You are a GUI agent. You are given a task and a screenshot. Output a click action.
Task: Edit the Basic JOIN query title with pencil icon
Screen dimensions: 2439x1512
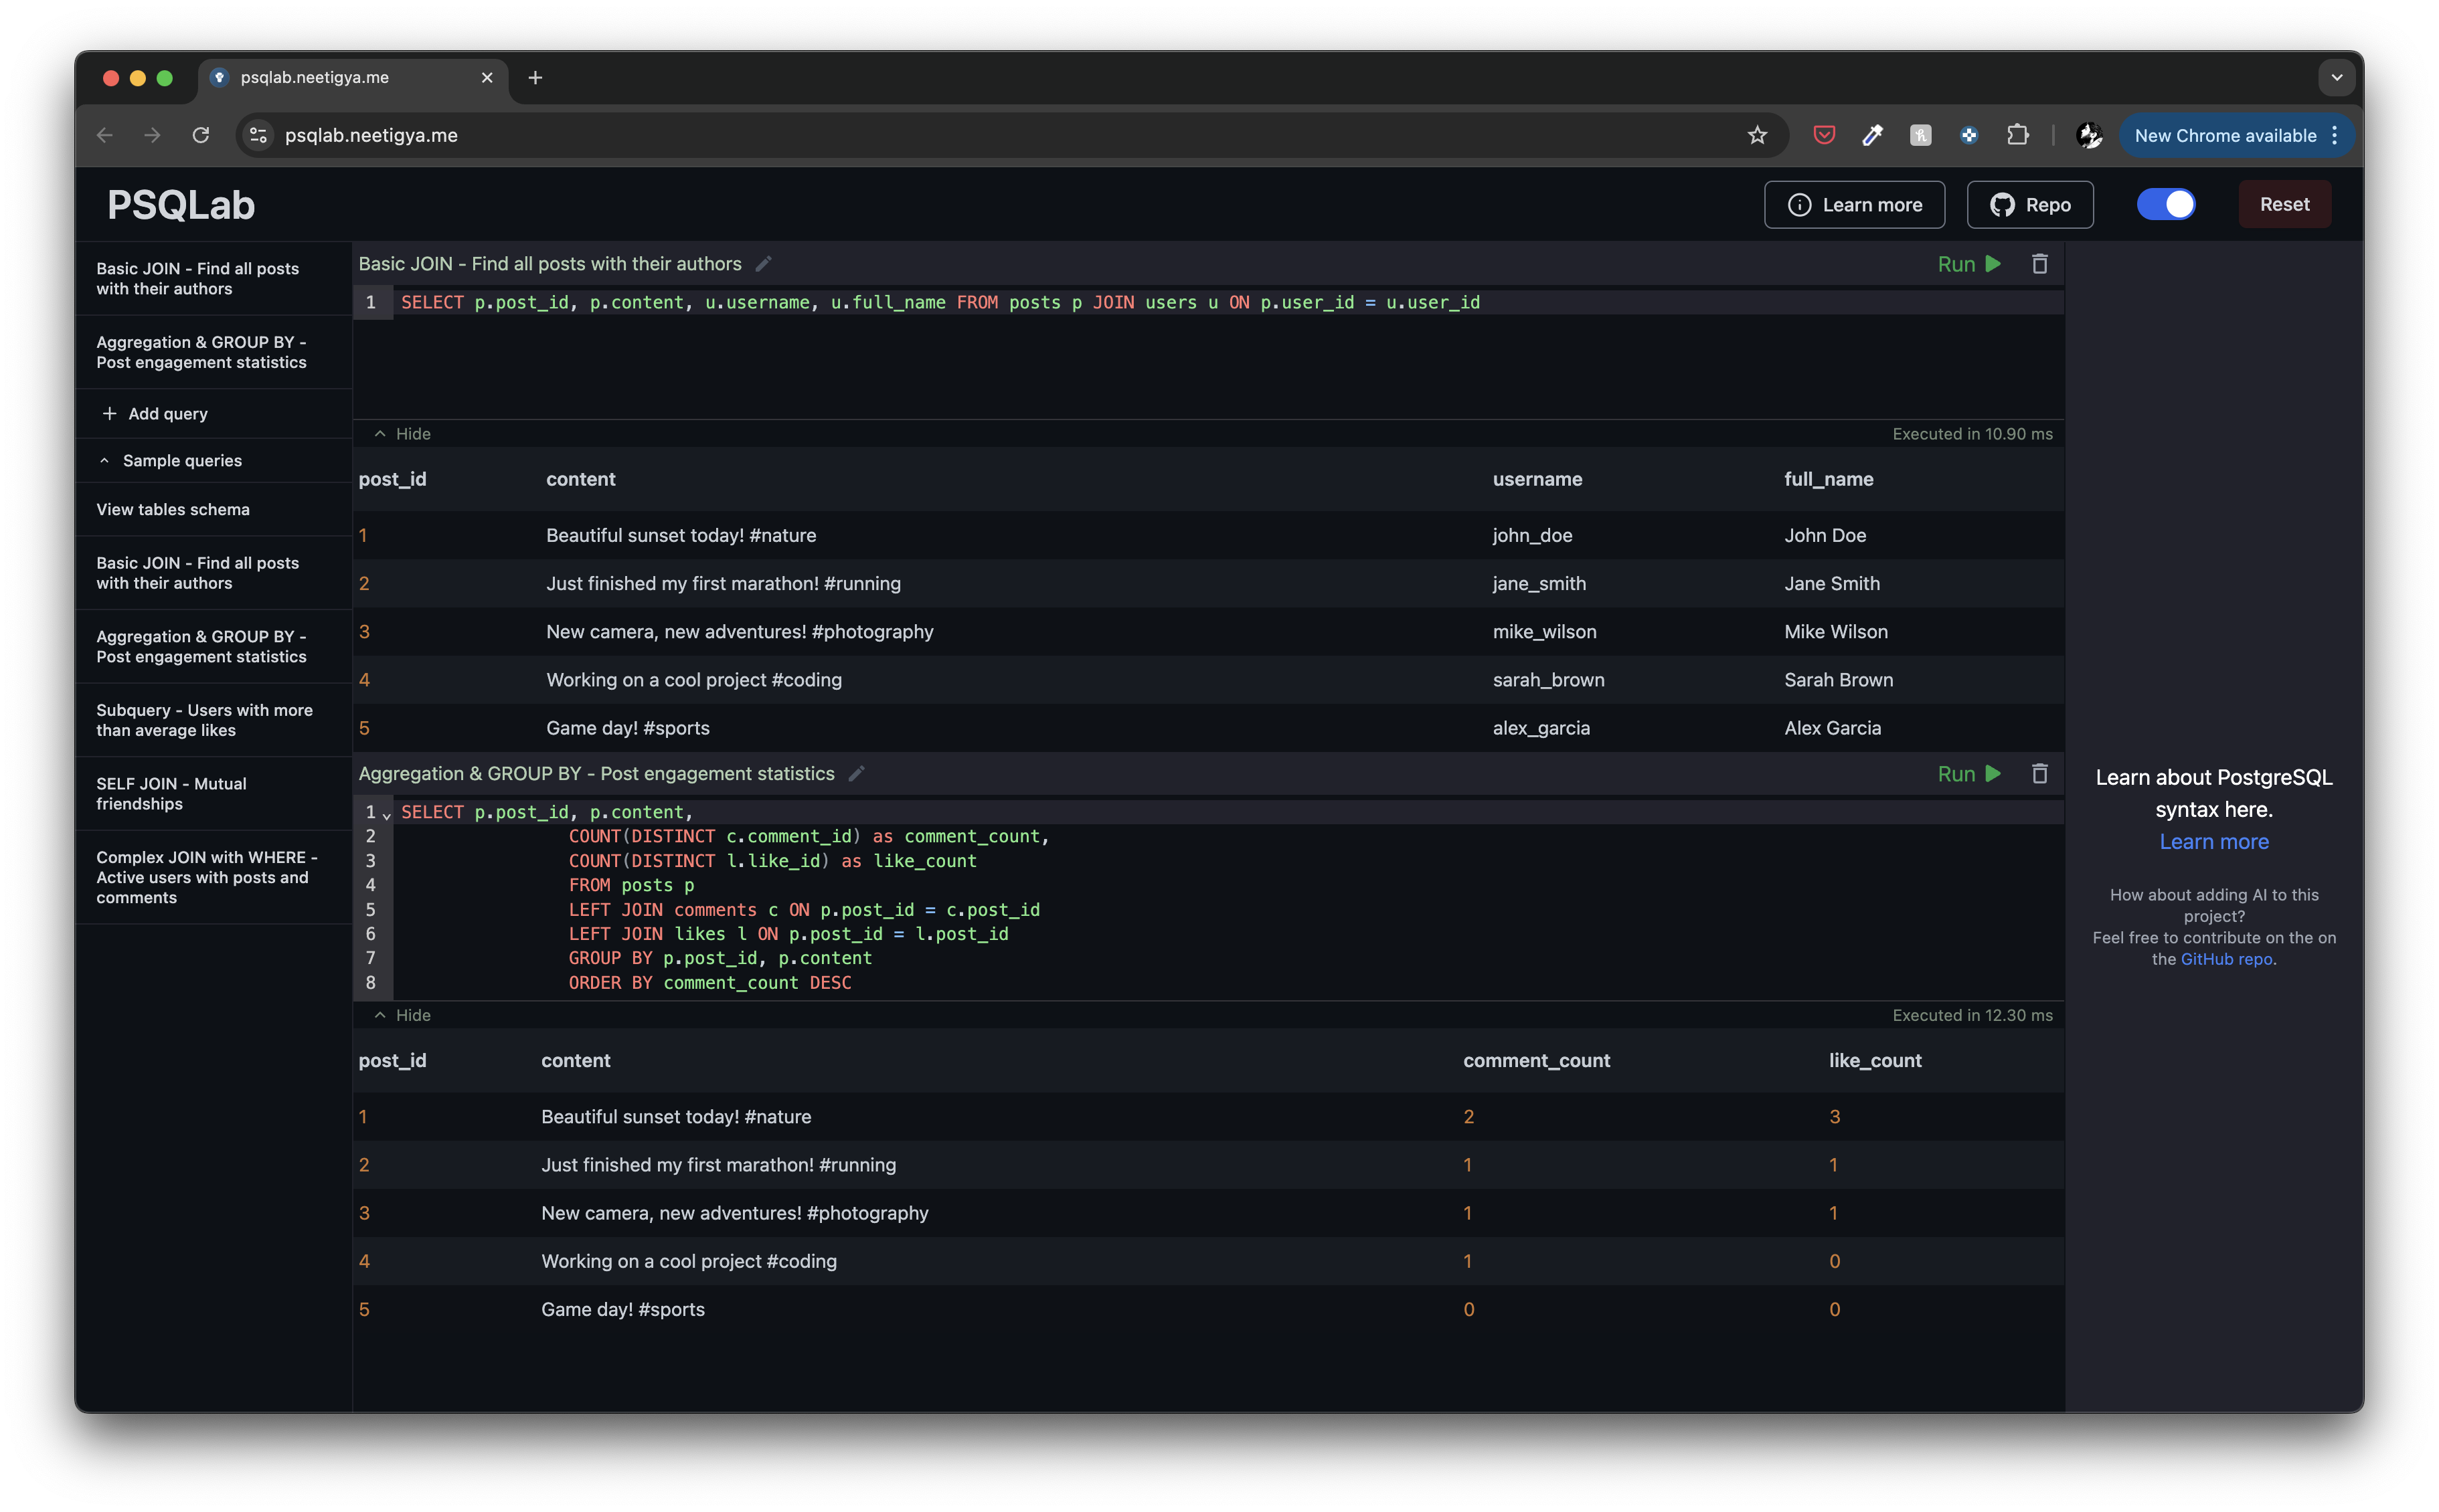coord(763,264)
